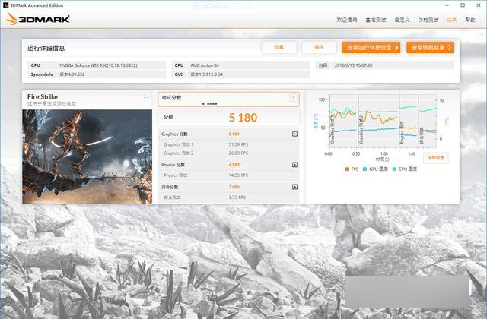Click the 26.89 FPS value
The height and width of the screenshot is (319, 487).
click(238, 153)
